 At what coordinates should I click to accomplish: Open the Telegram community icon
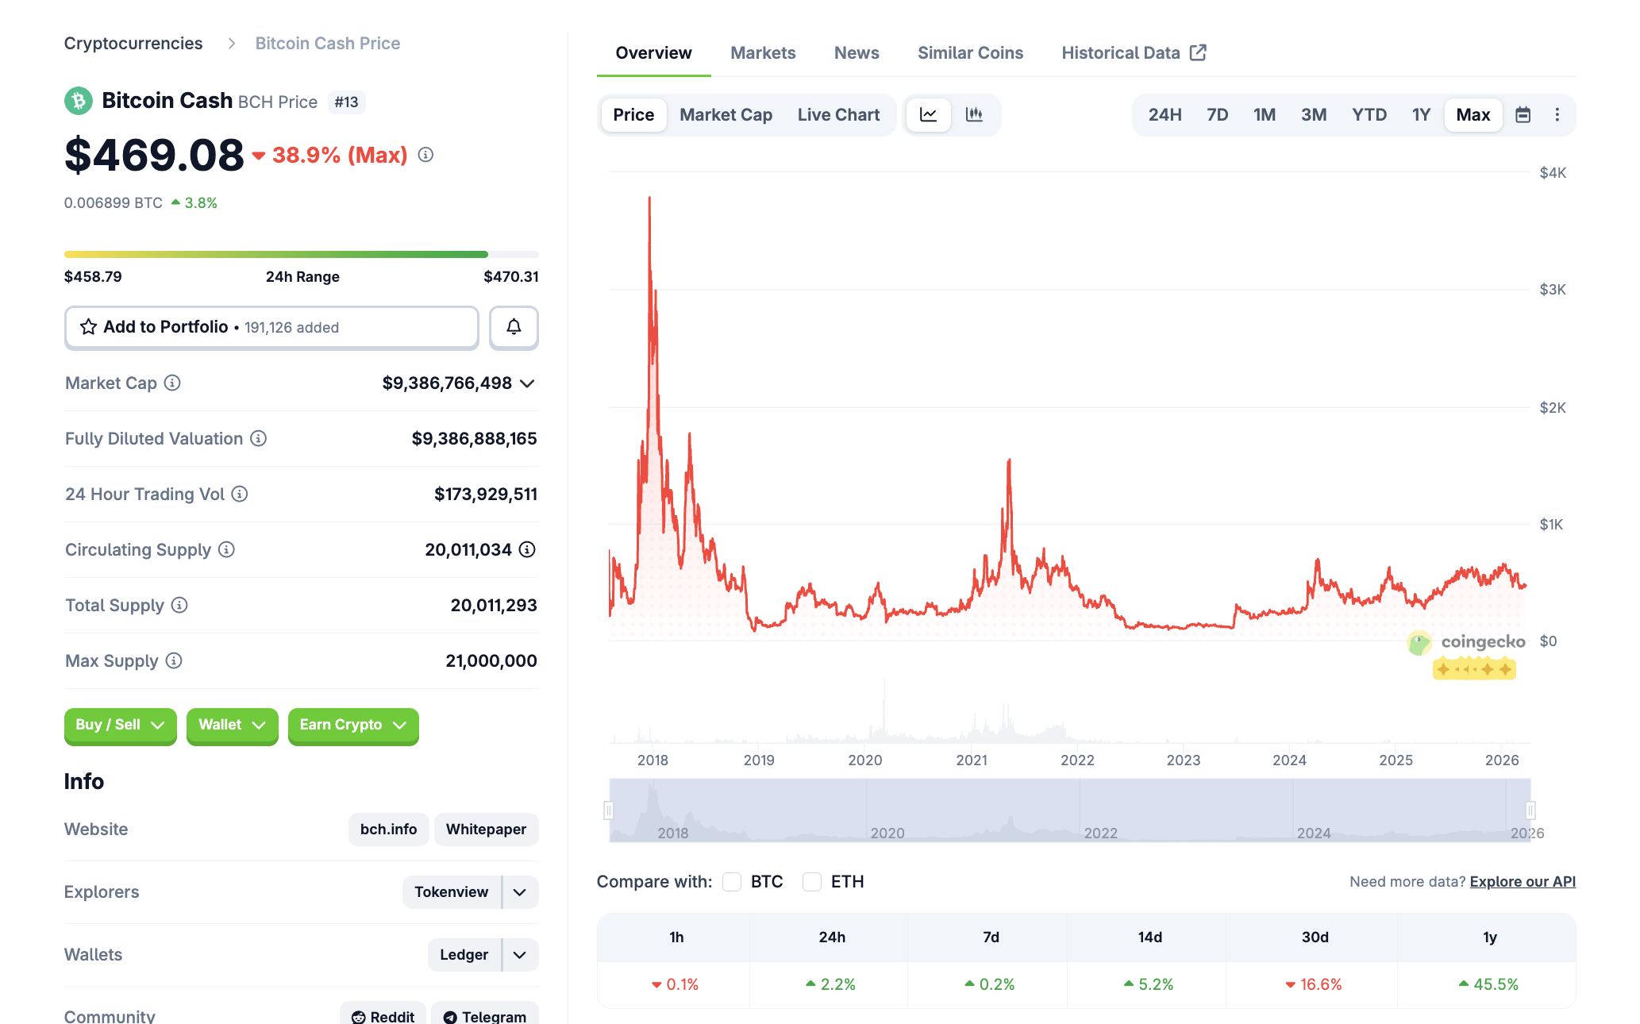[x=450, y=1017]
